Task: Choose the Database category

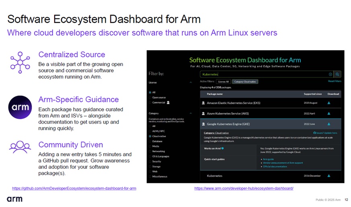Action: click(x=150, y=141)
